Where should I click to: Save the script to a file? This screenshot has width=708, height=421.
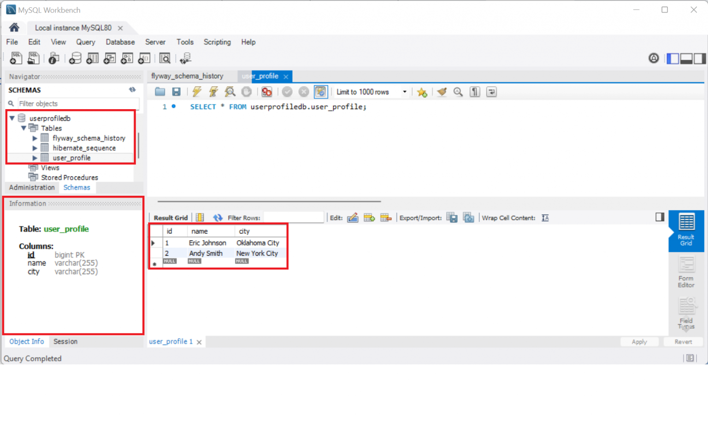tap(176, 92)
